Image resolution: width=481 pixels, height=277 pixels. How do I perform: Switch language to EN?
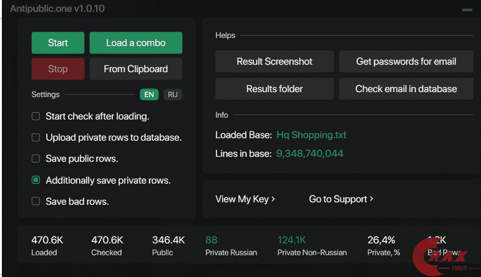(148, 95)
